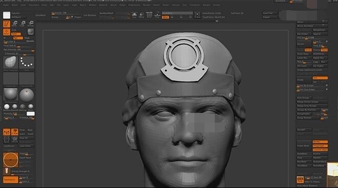Image resolution: width=338 pixels, height=188 pixels.
Task: Adjust the Polish Crisp Edges slider
Action: click(312, 89)
